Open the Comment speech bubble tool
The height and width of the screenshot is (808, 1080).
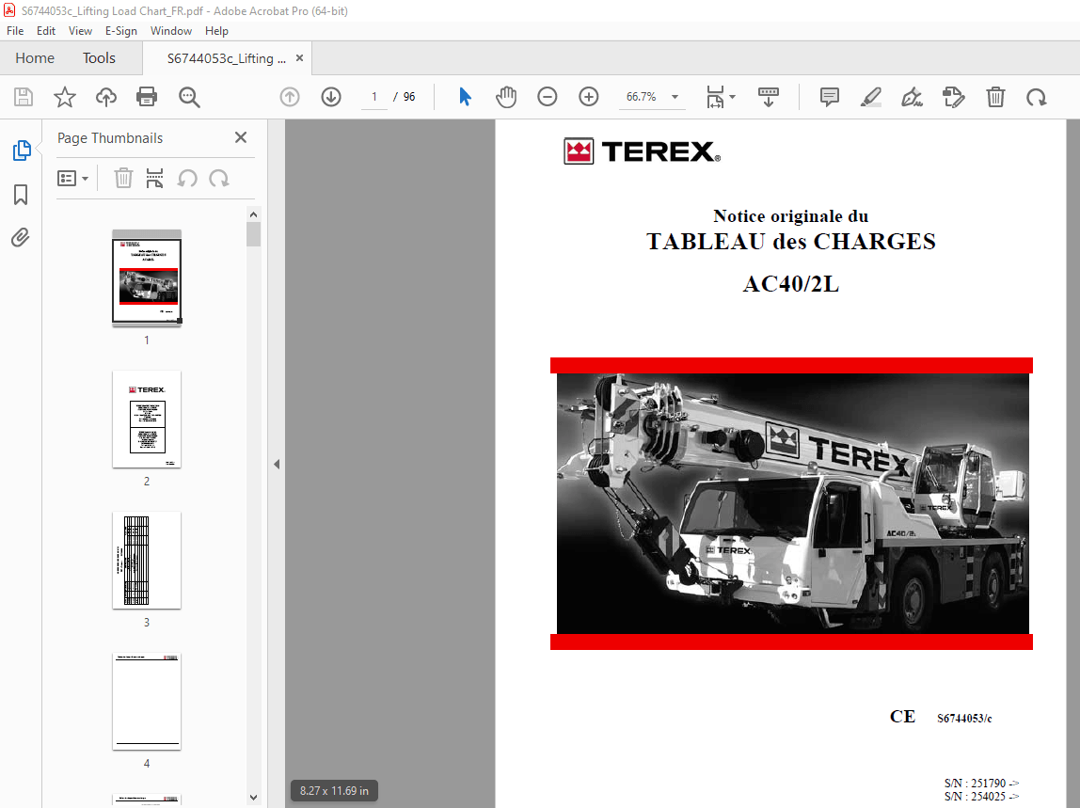(x=829, y=96)
